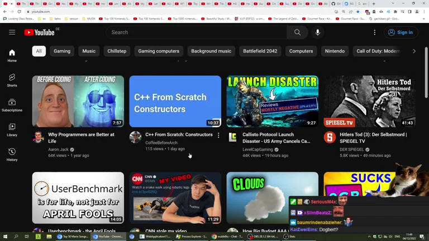Play the Launch Disaster thumbnail

click(x=272, y=102)
